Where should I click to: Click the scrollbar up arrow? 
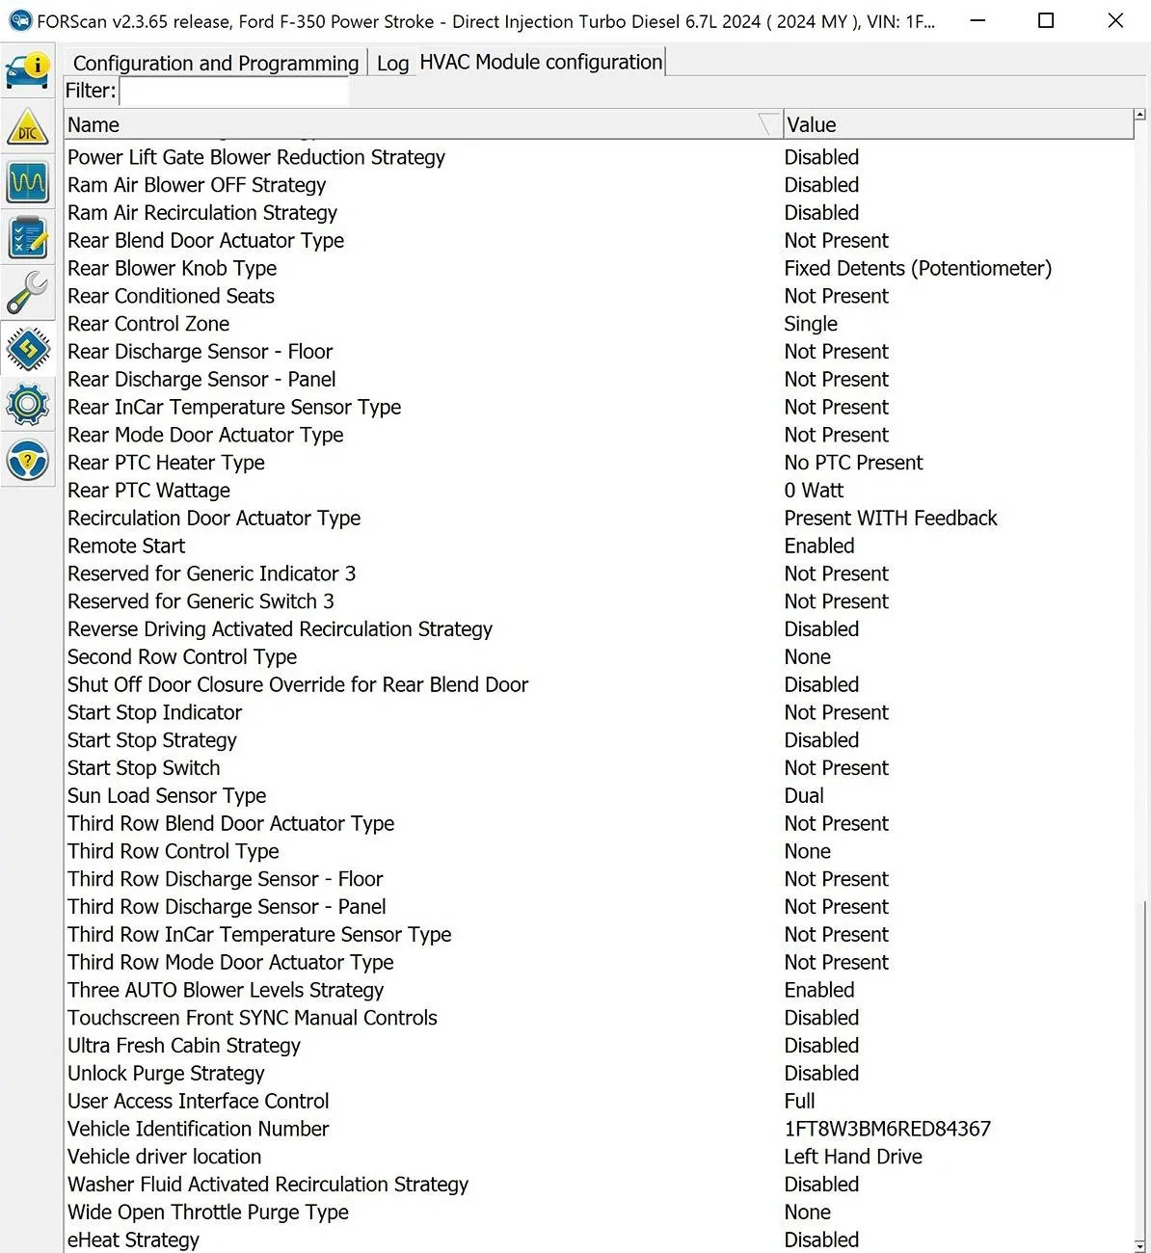coord(1140,115)
